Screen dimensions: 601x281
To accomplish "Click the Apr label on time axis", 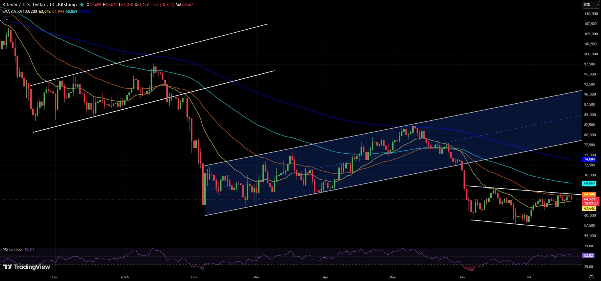I will click(x=326, y=277).
